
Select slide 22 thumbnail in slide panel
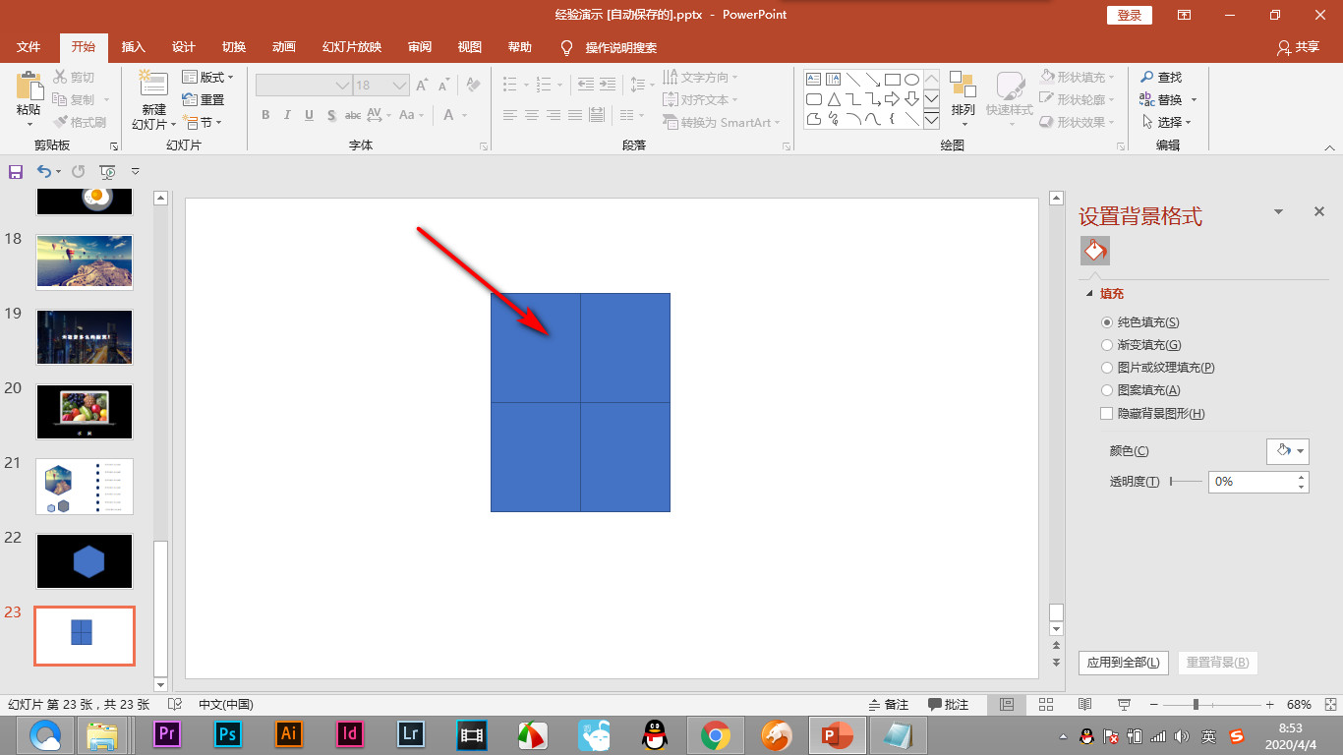84,561
